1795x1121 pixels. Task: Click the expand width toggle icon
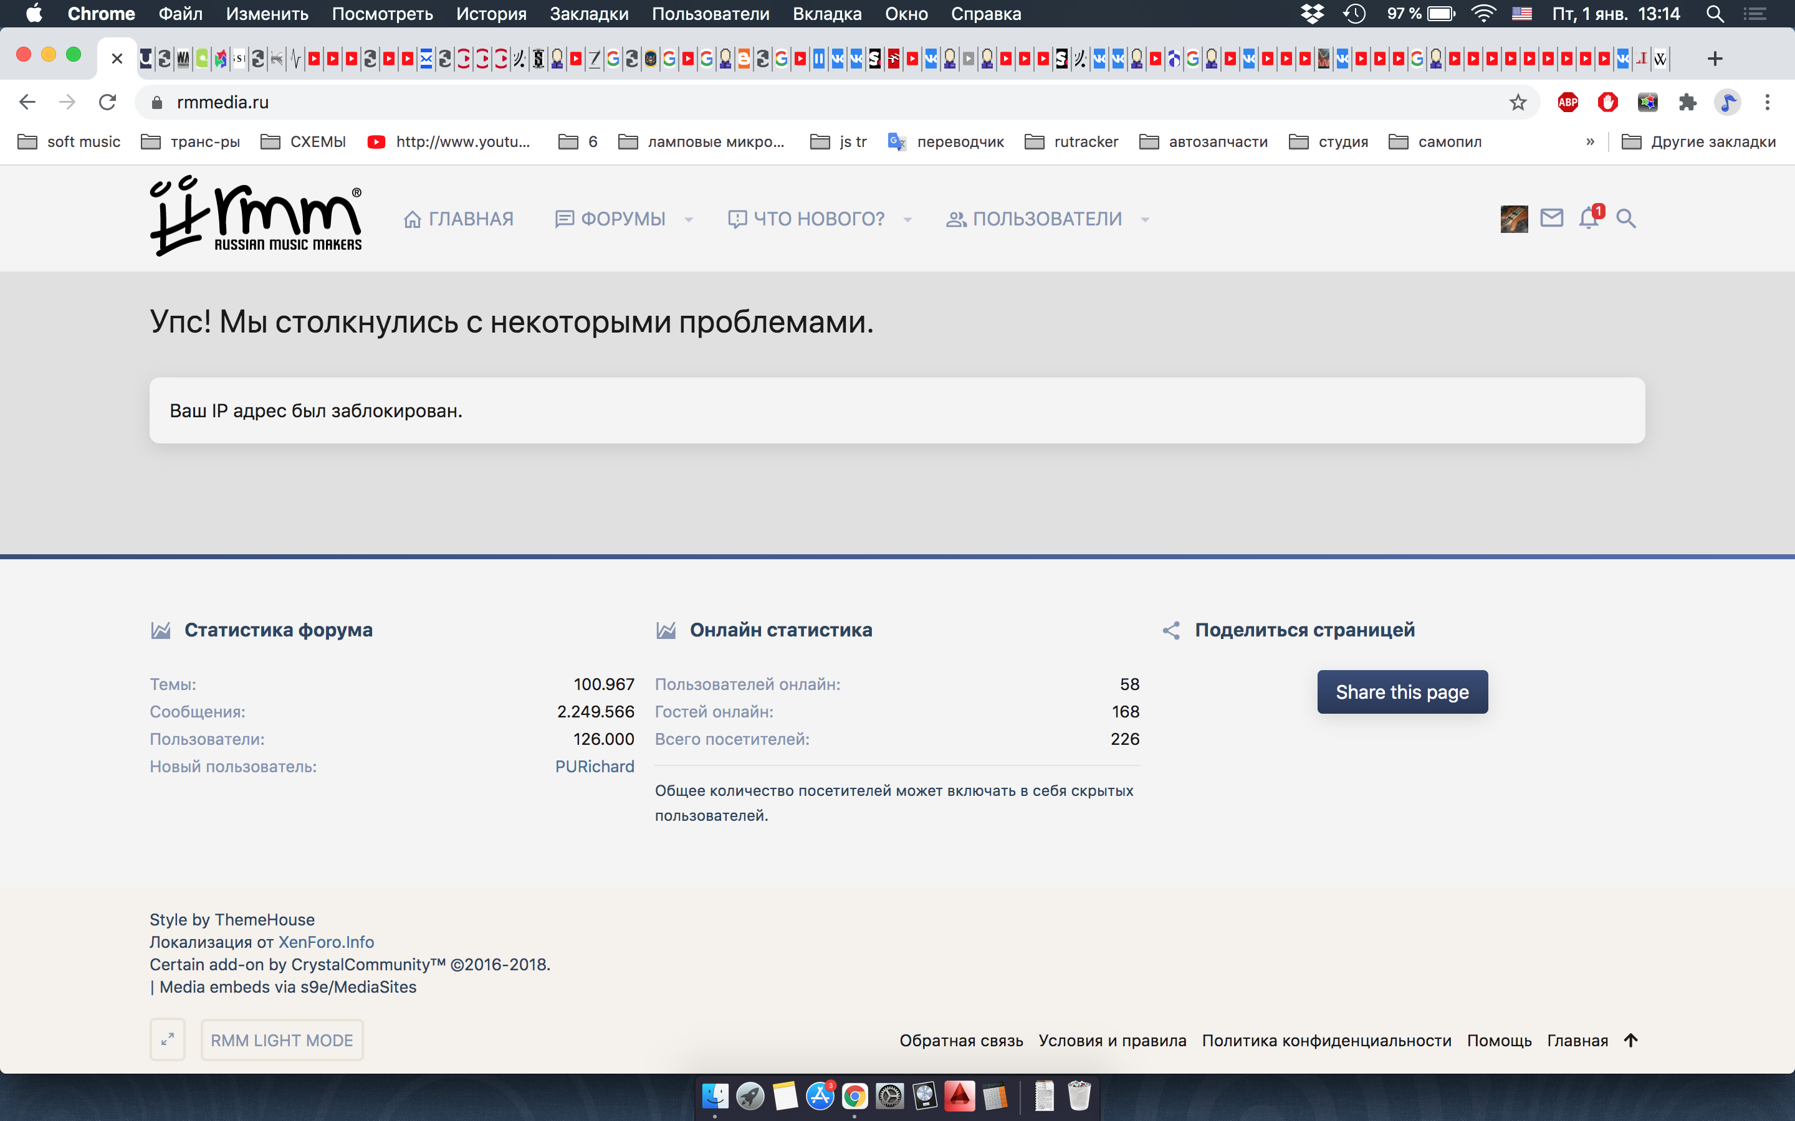click(x=168, y=1039)
